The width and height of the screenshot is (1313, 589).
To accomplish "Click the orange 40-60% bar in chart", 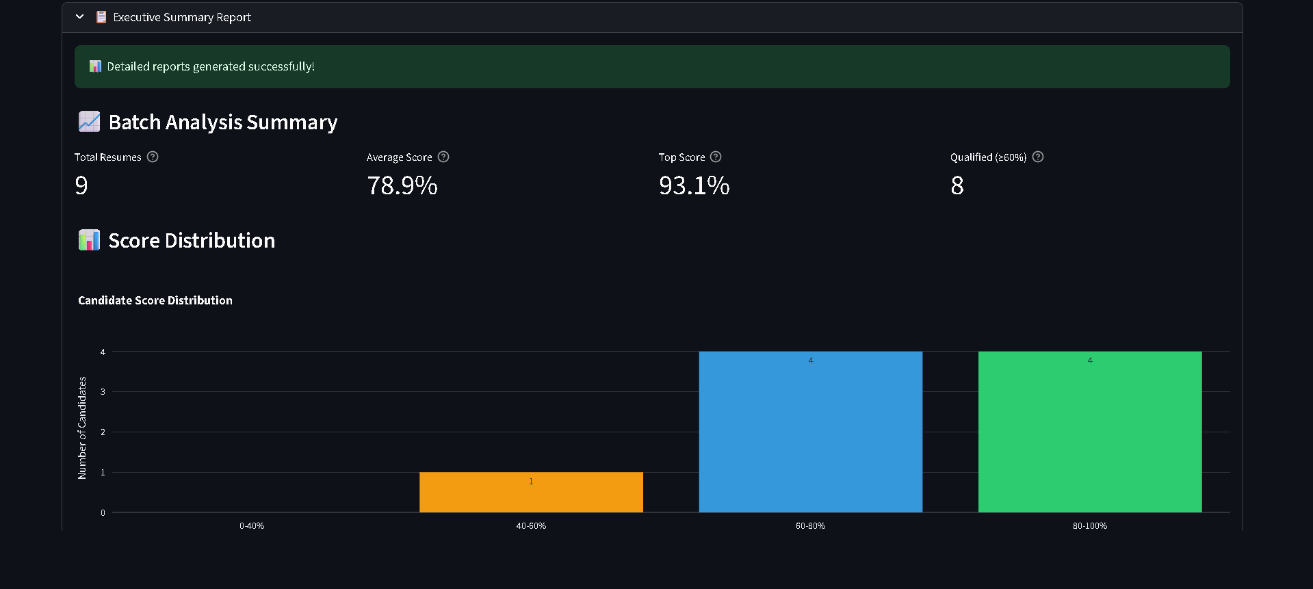I will [531, 492].
